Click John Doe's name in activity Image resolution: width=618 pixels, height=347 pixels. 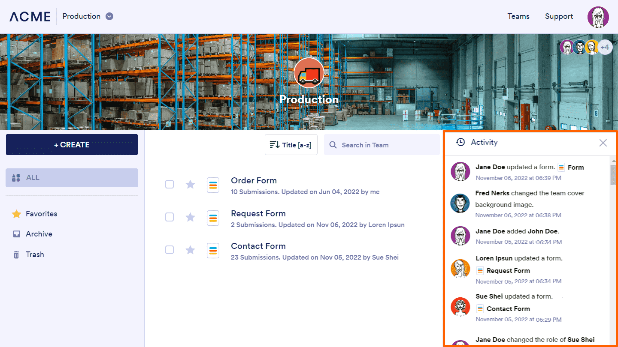click(542, 231)
